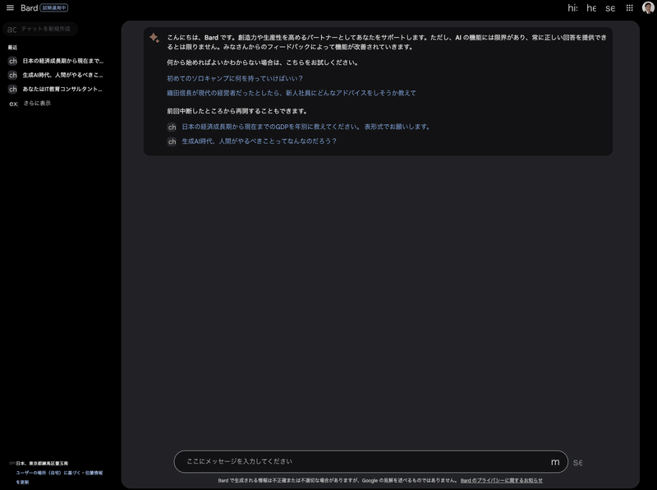This screenshot has width=657, height=490.
Task: Click greeting paragraph starting こんにちは、Bard です
Action: [x=386, y=42]
